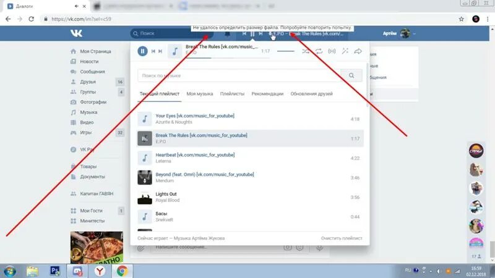Click the Beyond album cover thumbnail
Viewport: 495px width, 278px height.
[x=145, y=177]
